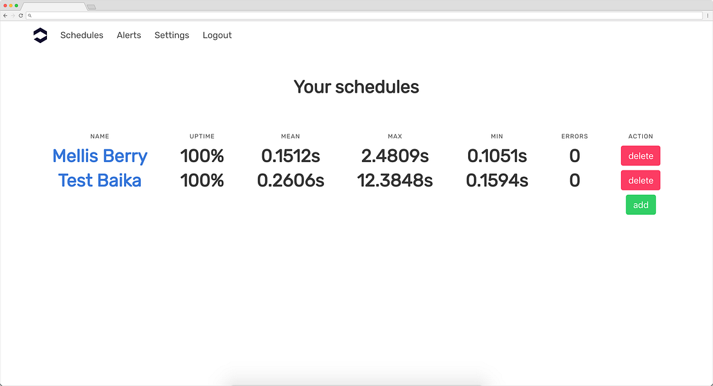
Task: Focus the browser address bar
Action: point(360,15)
